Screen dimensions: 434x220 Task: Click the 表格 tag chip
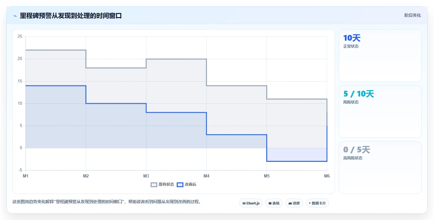274,203
